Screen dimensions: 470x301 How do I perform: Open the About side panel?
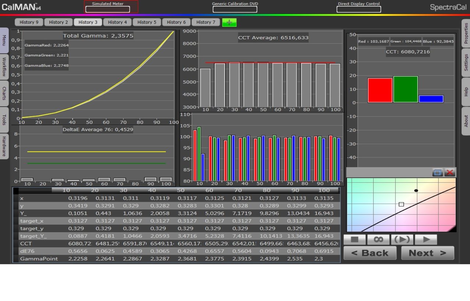tap(466, 121)
